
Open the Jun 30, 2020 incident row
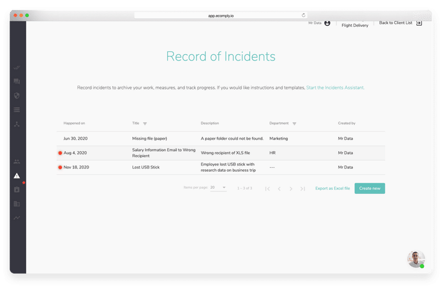(x=221, y=139)
